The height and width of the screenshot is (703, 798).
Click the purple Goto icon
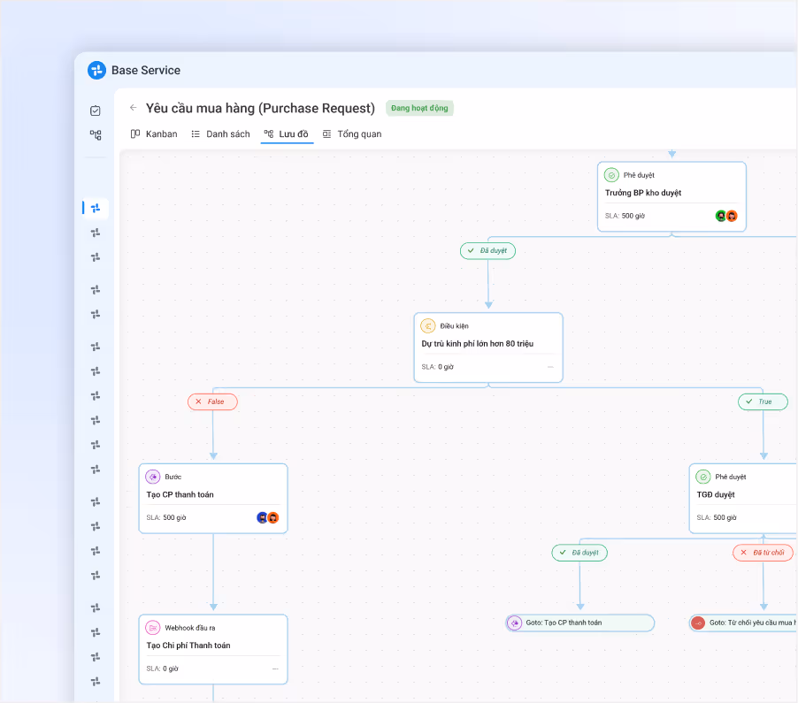pyautogui.click(x=515, y=623)
